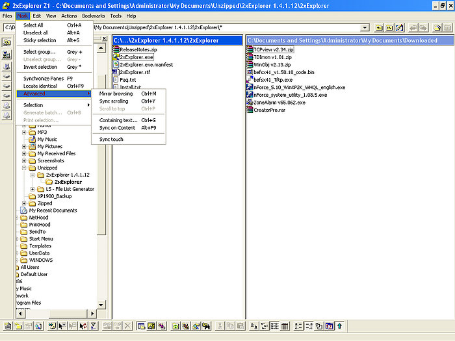Click the small icons tree view icon
The height and width of the screenshot is (341, 455).
(265, 326)
